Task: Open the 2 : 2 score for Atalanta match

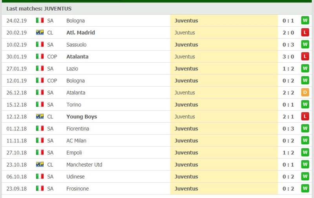Action: point(288,93)
